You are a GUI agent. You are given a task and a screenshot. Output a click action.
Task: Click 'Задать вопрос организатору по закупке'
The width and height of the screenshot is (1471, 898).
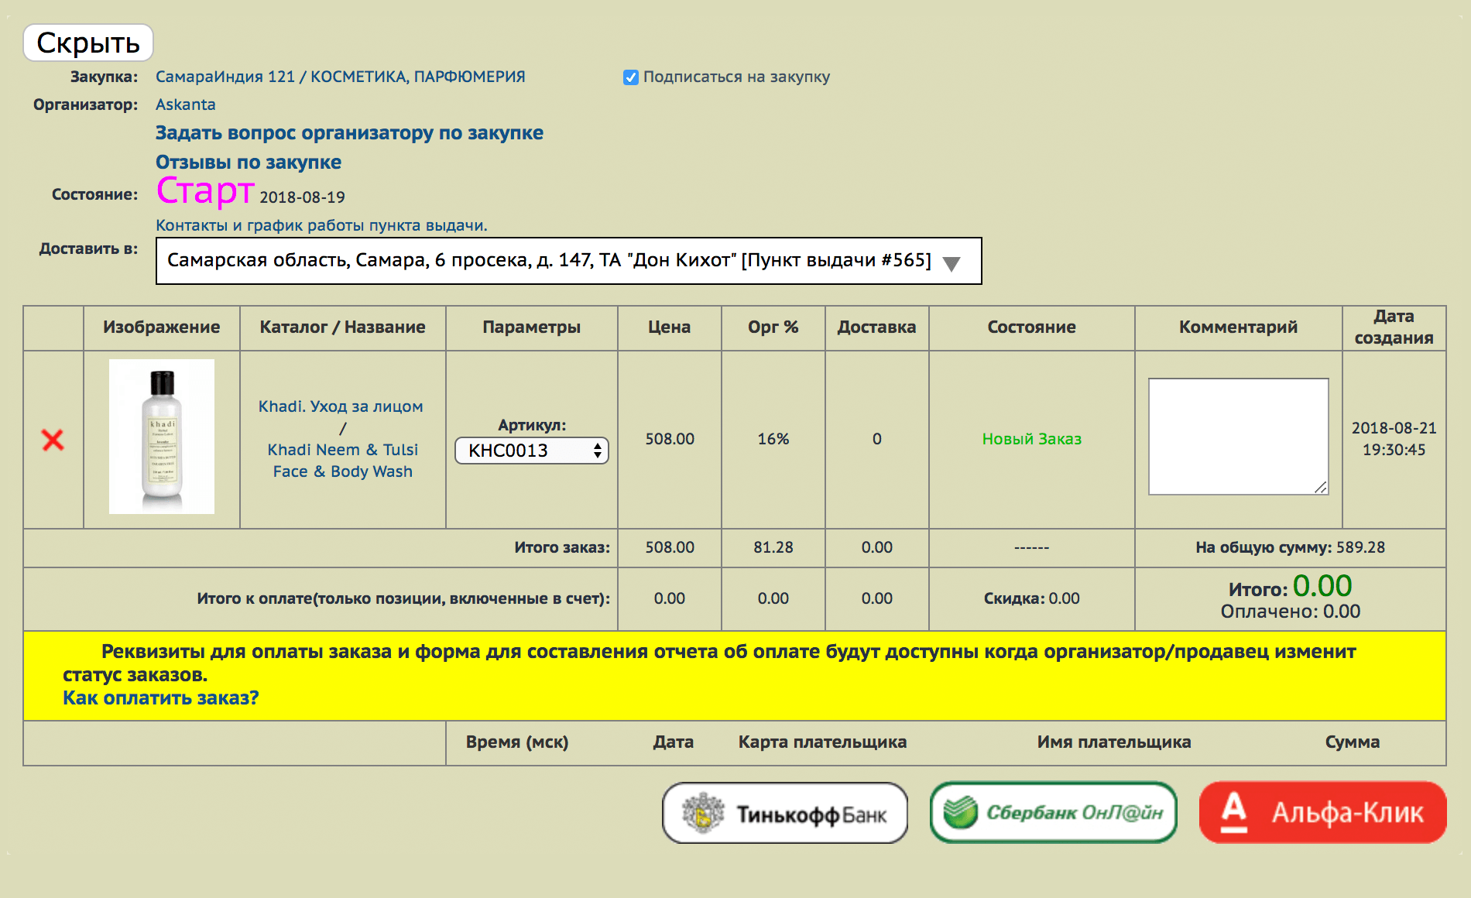[349, 133]
